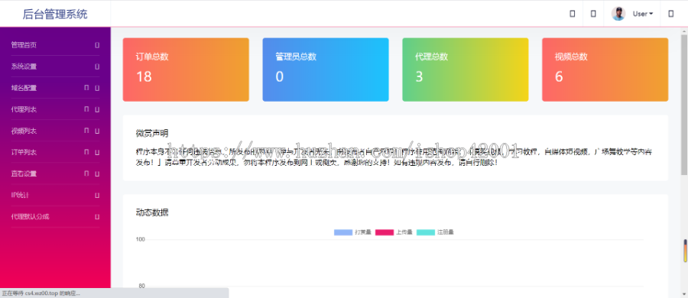The height and width of the screenshot is (298, 688).
Task: Click the 微赏声明 heading
Action: pos(152,133)
